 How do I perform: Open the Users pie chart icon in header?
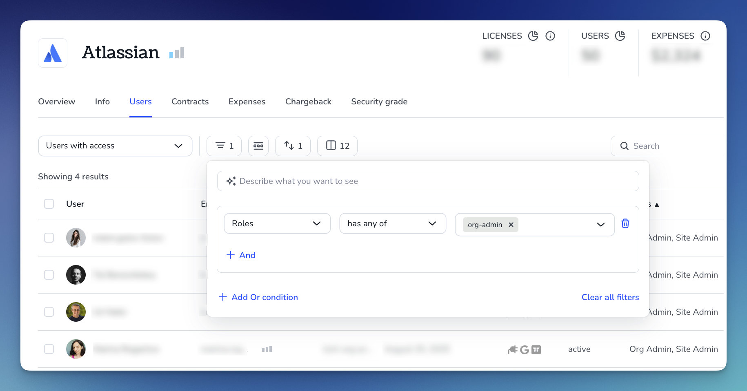620,36
